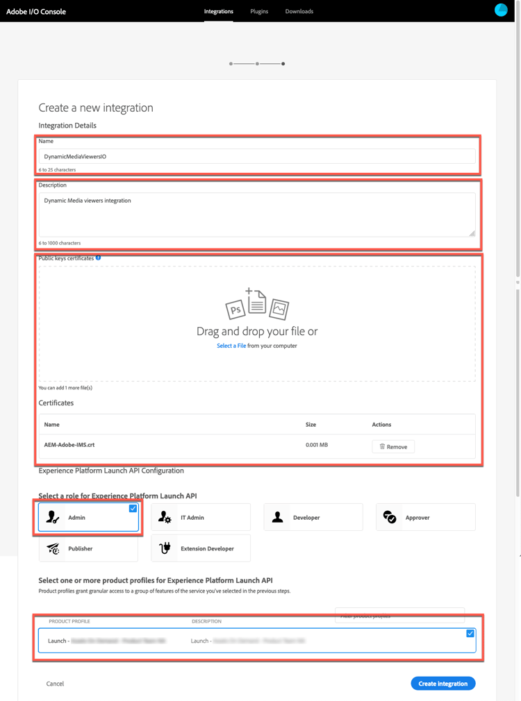The image size is (521, 701).
Task: Click the Extension Developer plug icon
Action: tap(165, 548)
